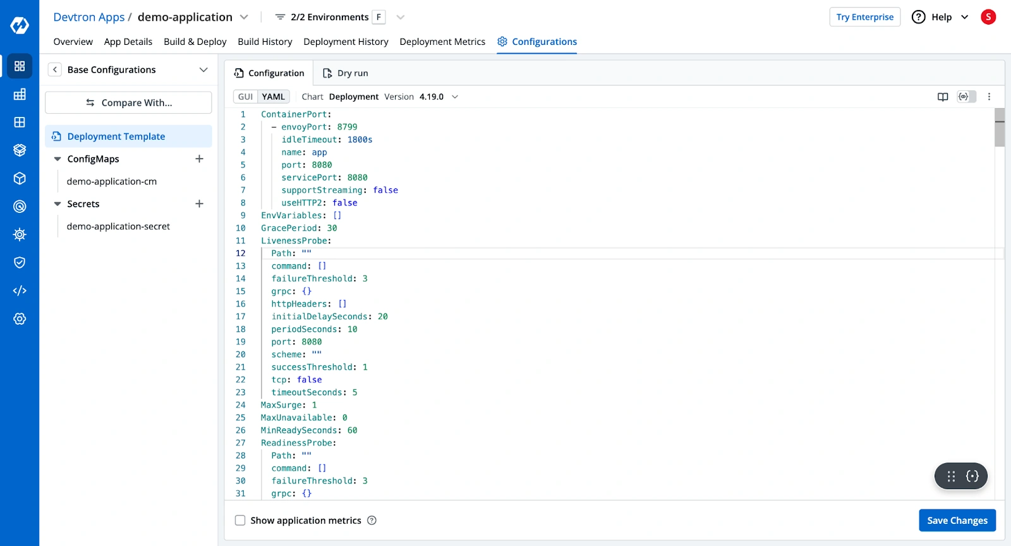Image resolution: width=1011 pixels, height=546 pixels.
Task: Open the four-pane window icon in sidebar
Action: pyautogui.click(x=20, y=122)
